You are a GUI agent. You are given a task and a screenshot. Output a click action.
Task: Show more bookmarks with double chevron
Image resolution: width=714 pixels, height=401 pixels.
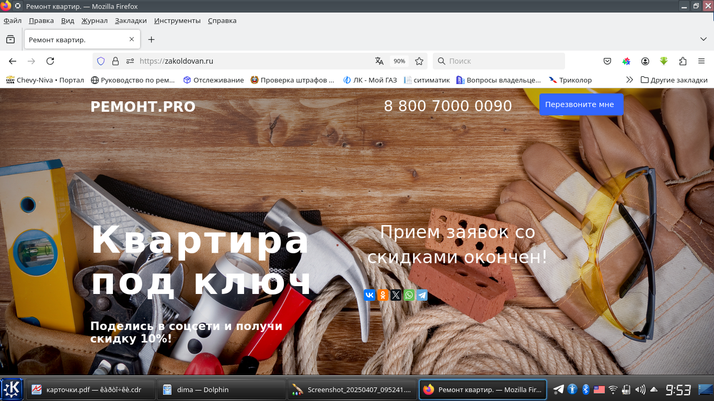coord(629,80)
